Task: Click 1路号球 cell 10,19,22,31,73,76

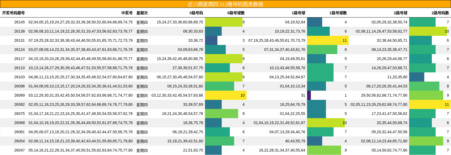Action: tap(290, 31)
